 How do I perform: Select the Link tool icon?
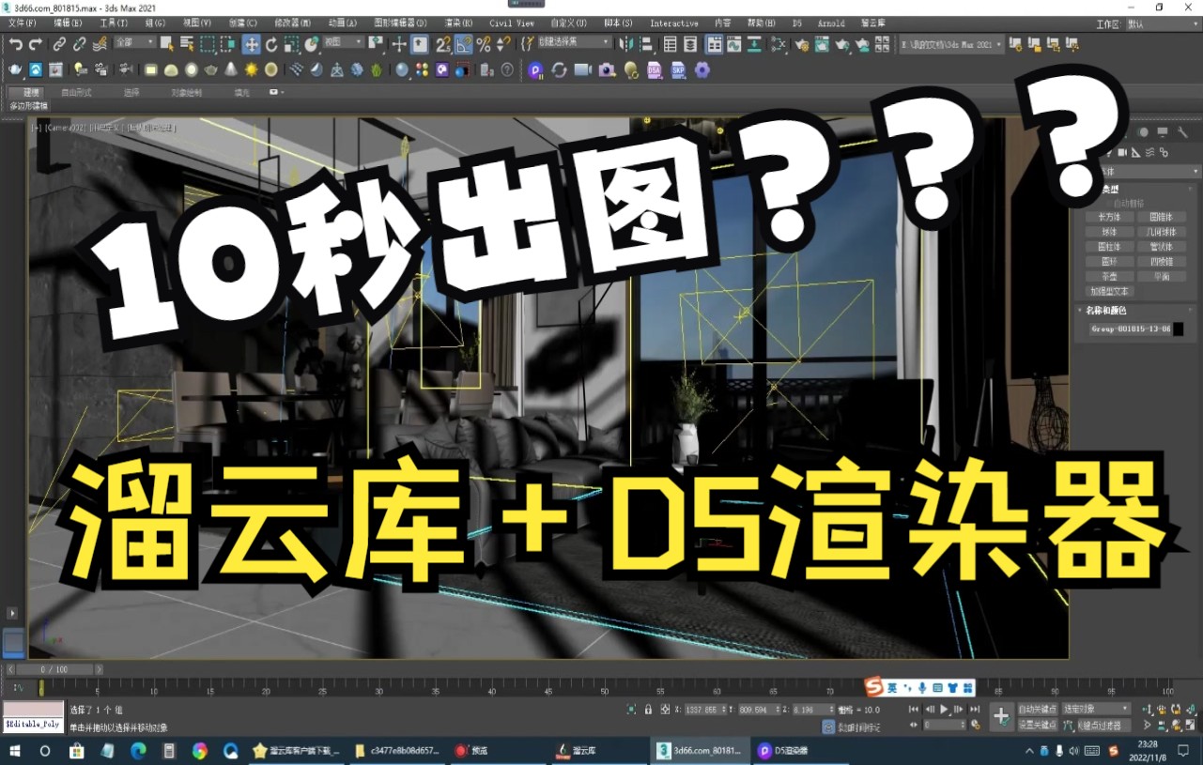[x=58, y=43]
